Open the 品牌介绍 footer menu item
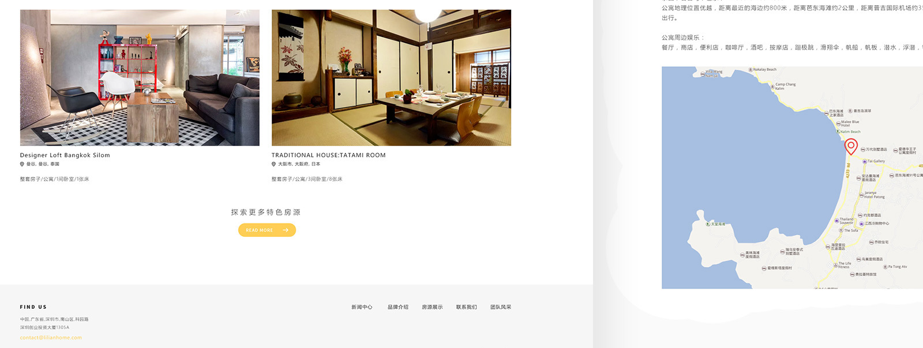Screen dimensions: 923x348 pyautogui.click(x=398, y=307)
